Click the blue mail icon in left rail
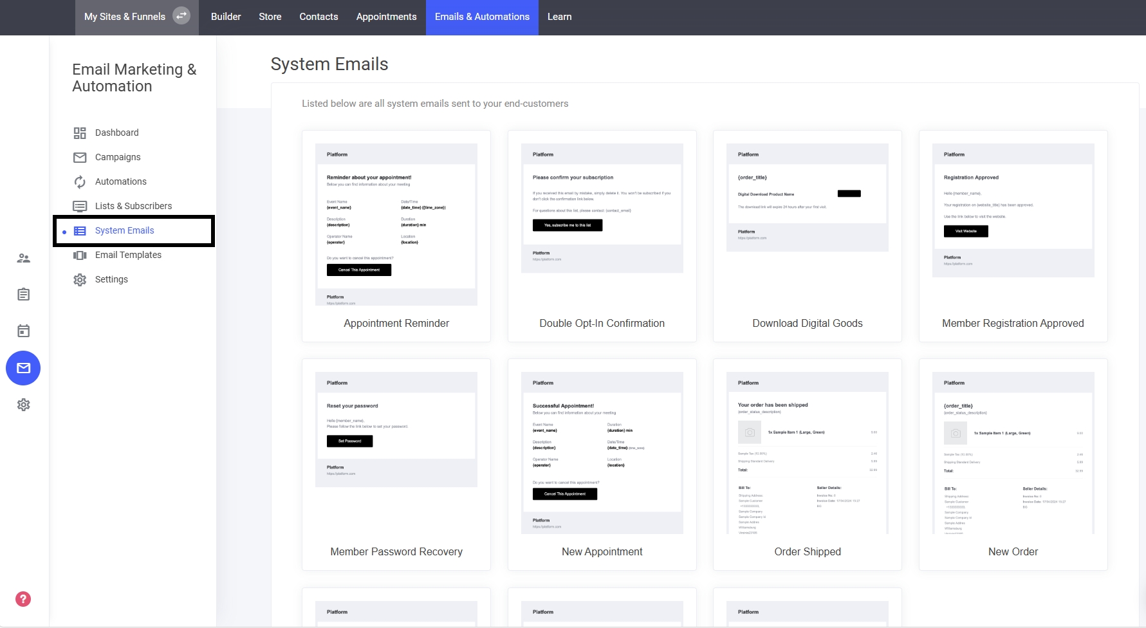Image resolution: width=1146 pixels, height=628 pixels. click(x=23, y=368)
